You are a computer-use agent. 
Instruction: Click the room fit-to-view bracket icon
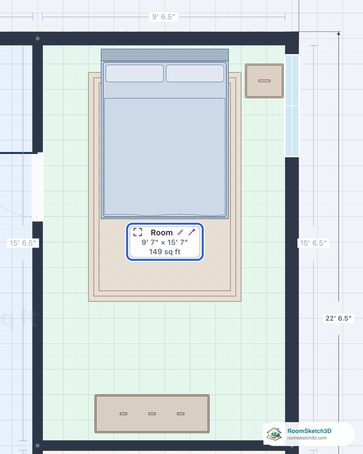[138, 232]
